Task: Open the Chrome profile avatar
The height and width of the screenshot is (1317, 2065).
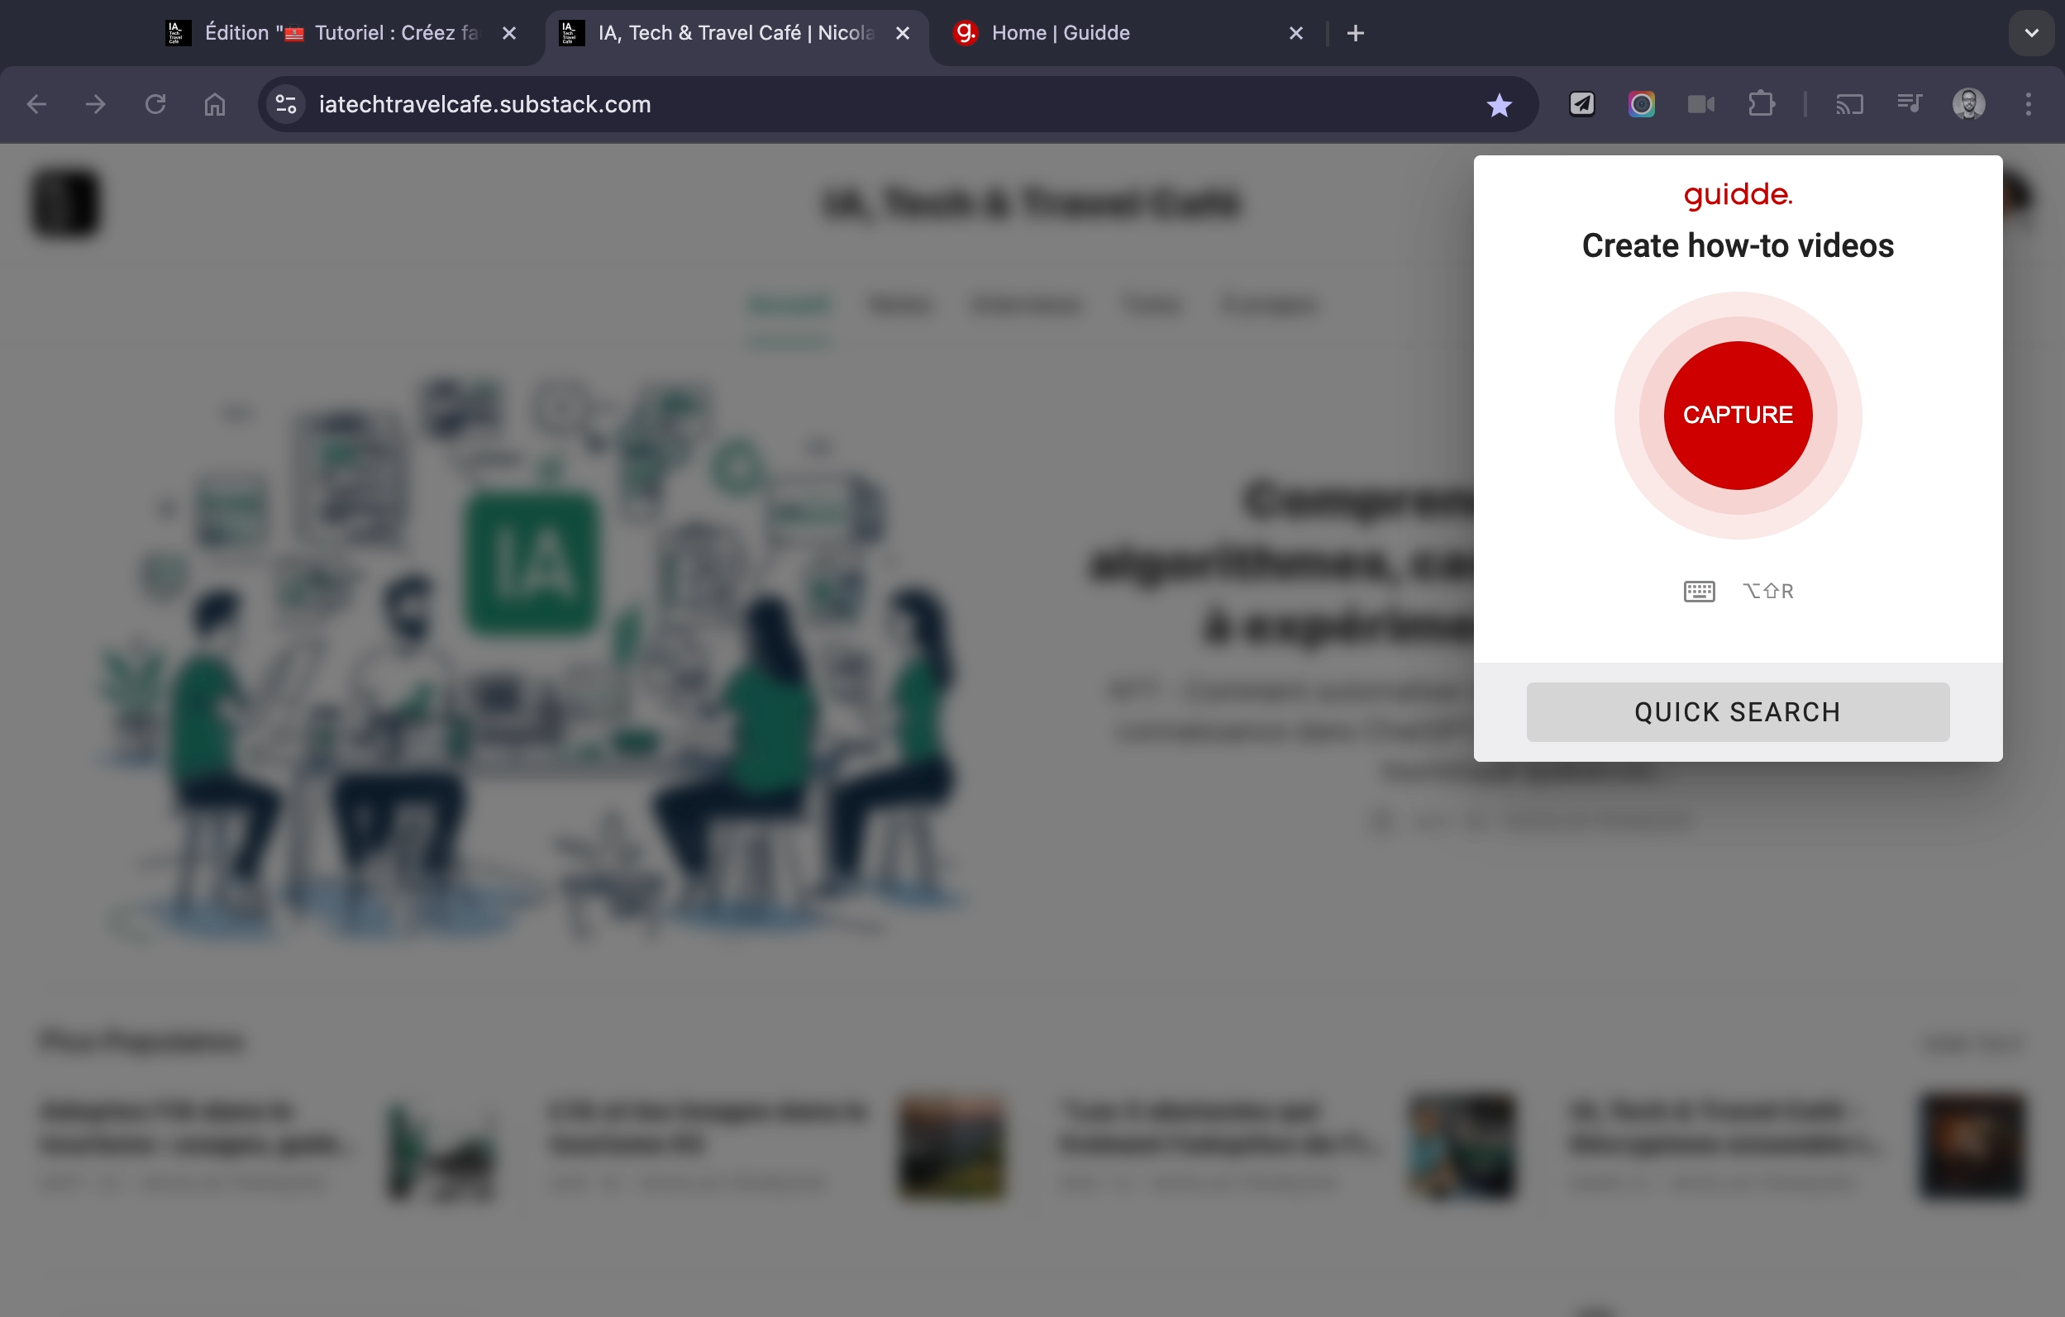Action: tap(1968, 105)
